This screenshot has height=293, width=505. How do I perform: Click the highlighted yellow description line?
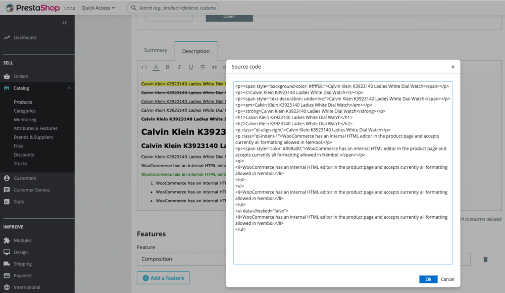click(x=183, y=84)
